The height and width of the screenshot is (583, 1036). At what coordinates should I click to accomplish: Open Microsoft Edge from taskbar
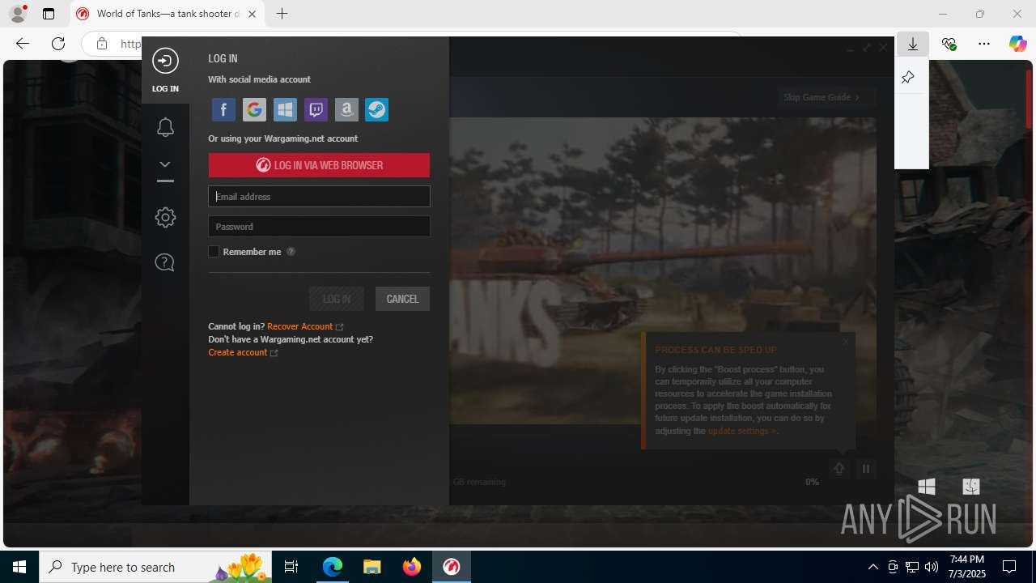333,567
